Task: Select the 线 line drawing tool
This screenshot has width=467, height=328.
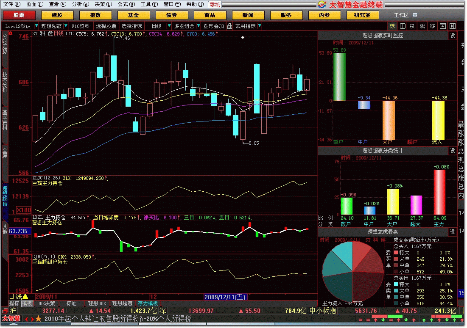Action: (422, 26)
